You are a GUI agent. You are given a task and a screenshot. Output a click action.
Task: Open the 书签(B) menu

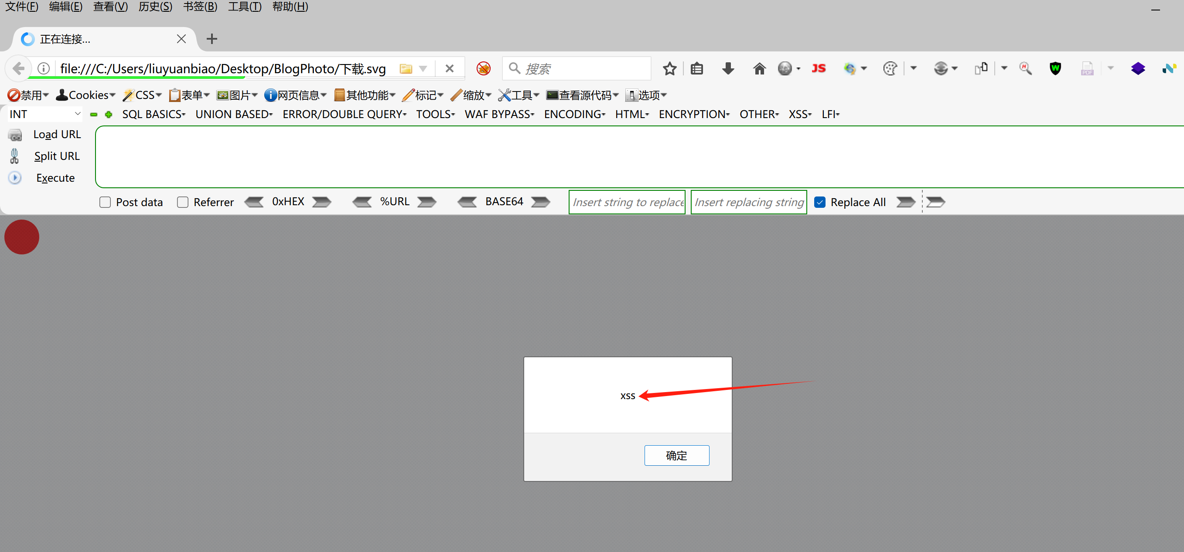pos(200,7)
